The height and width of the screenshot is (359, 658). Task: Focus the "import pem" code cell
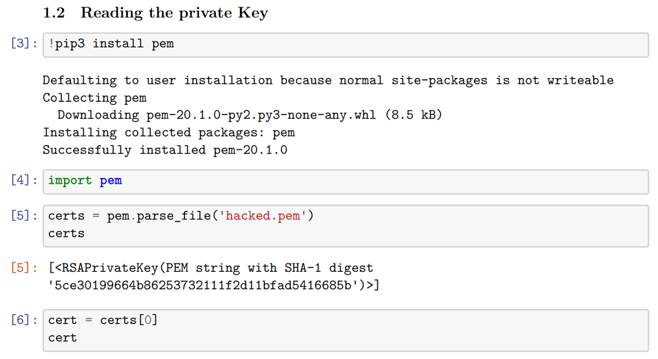(x=345, y=181)
